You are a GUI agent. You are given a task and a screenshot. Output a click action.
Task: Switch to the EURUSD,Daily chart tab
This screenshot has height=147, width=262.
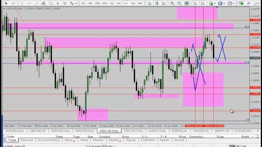pos(15,131)
